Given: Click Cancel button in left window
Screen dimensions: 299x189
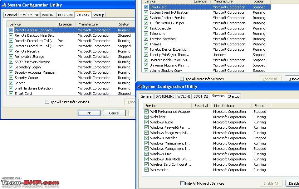Looking at the screenshot, I should (x=114, y=113).
